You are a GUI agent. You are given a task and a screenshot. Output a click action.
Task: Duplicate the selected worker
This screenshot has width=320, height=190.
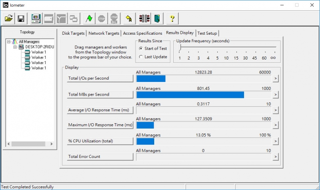[73, 19]
